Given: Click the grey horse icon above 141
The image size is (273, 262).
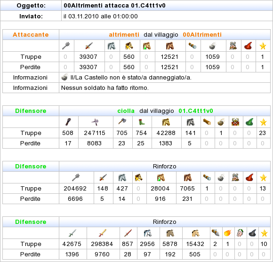Looking at the screenshot, I should click(191, 122).
